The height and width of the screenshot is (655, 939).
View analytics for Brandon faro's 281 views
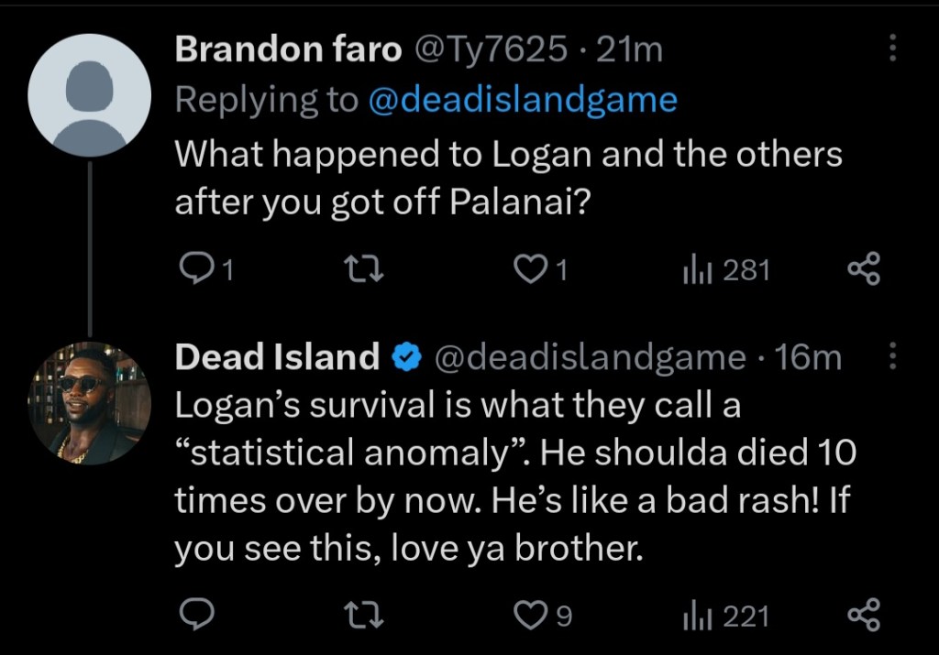tap(692, 269)
